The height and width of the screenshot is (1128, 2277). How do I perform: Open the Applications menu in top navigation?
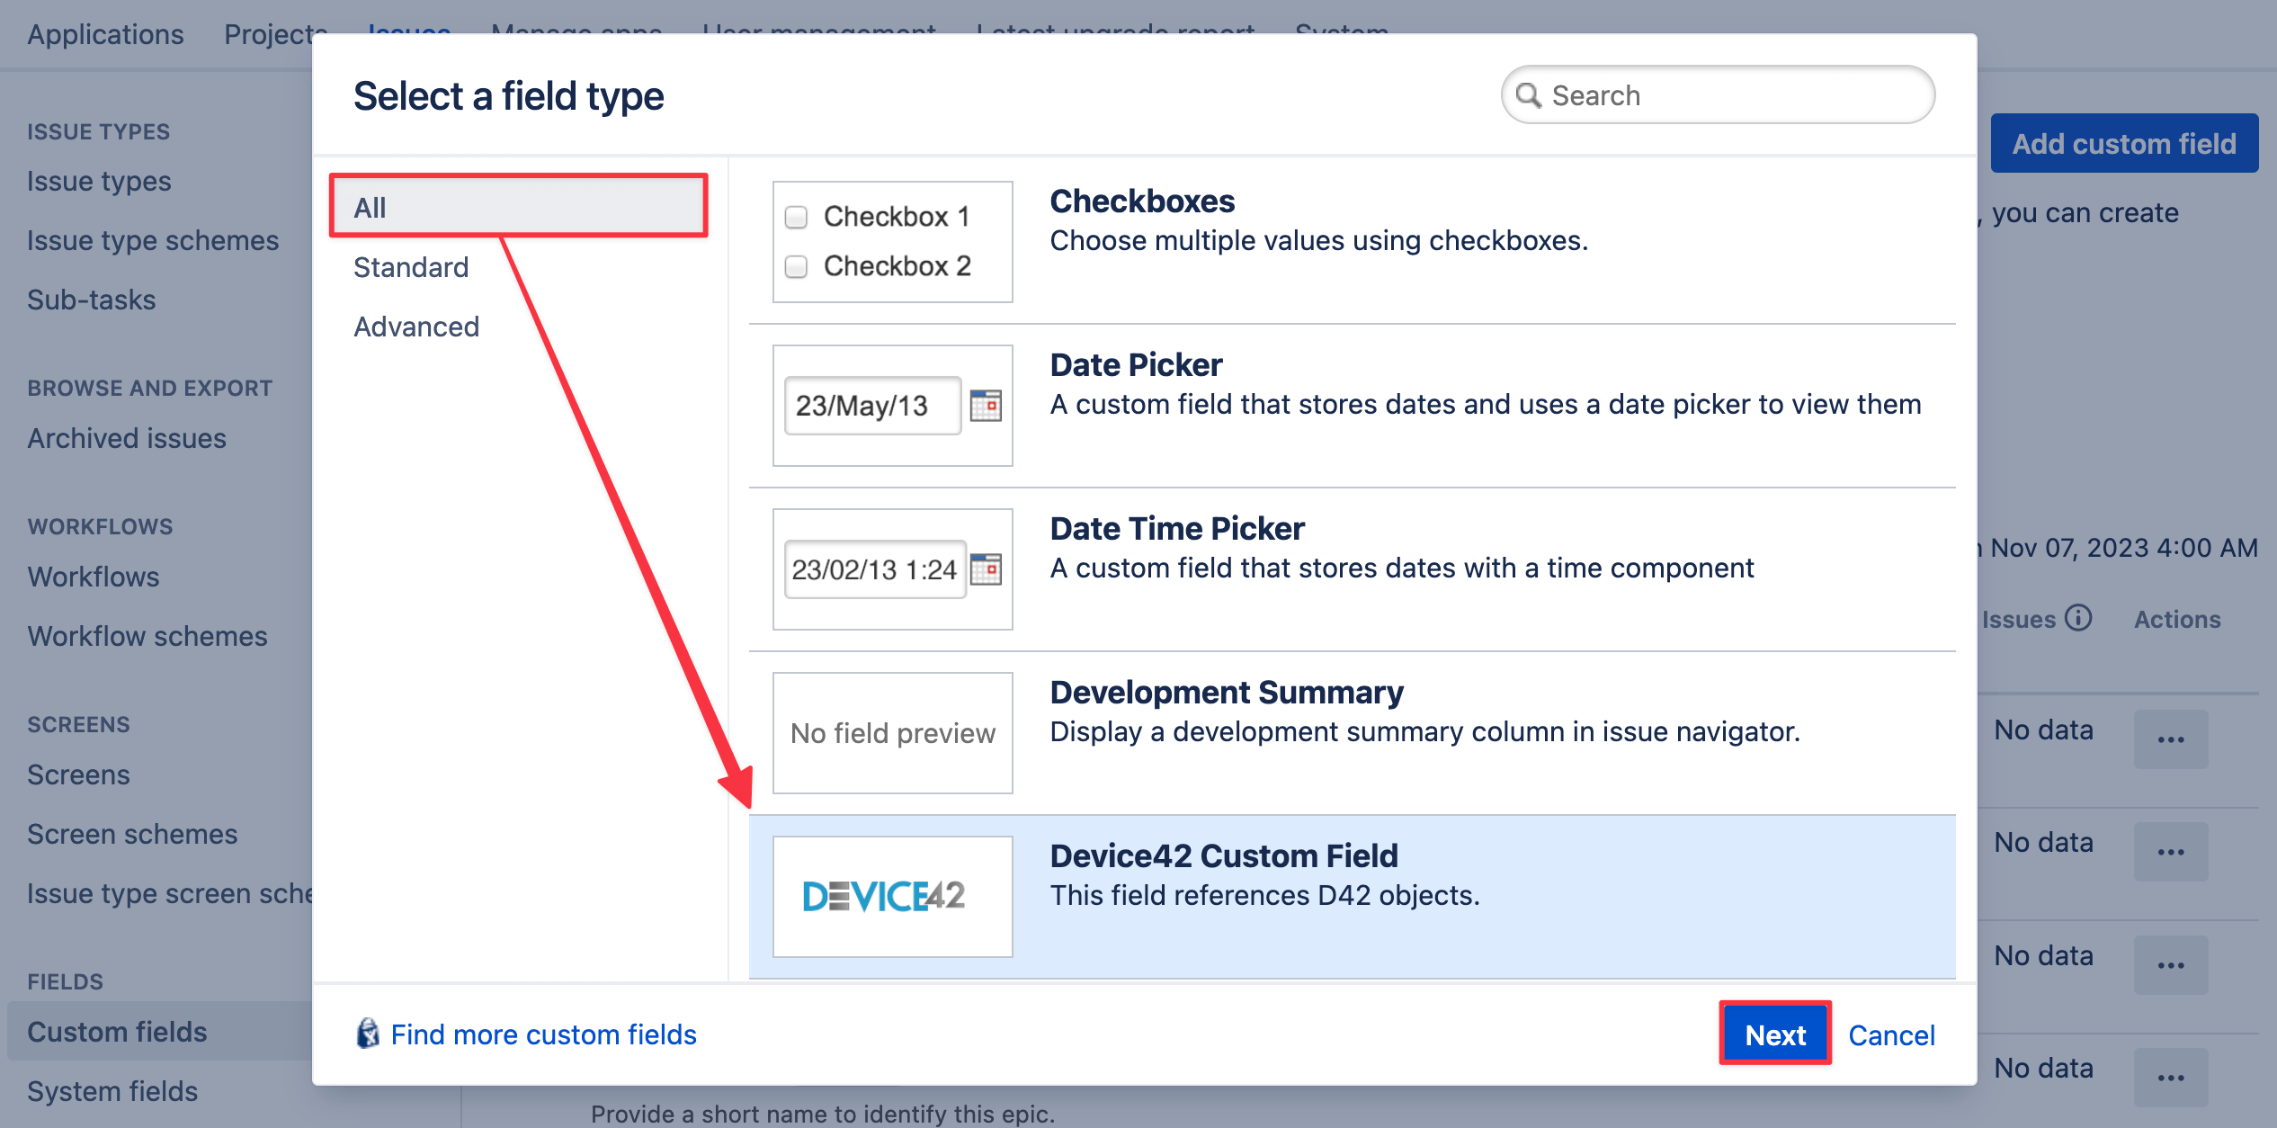[x=105, y=34]
